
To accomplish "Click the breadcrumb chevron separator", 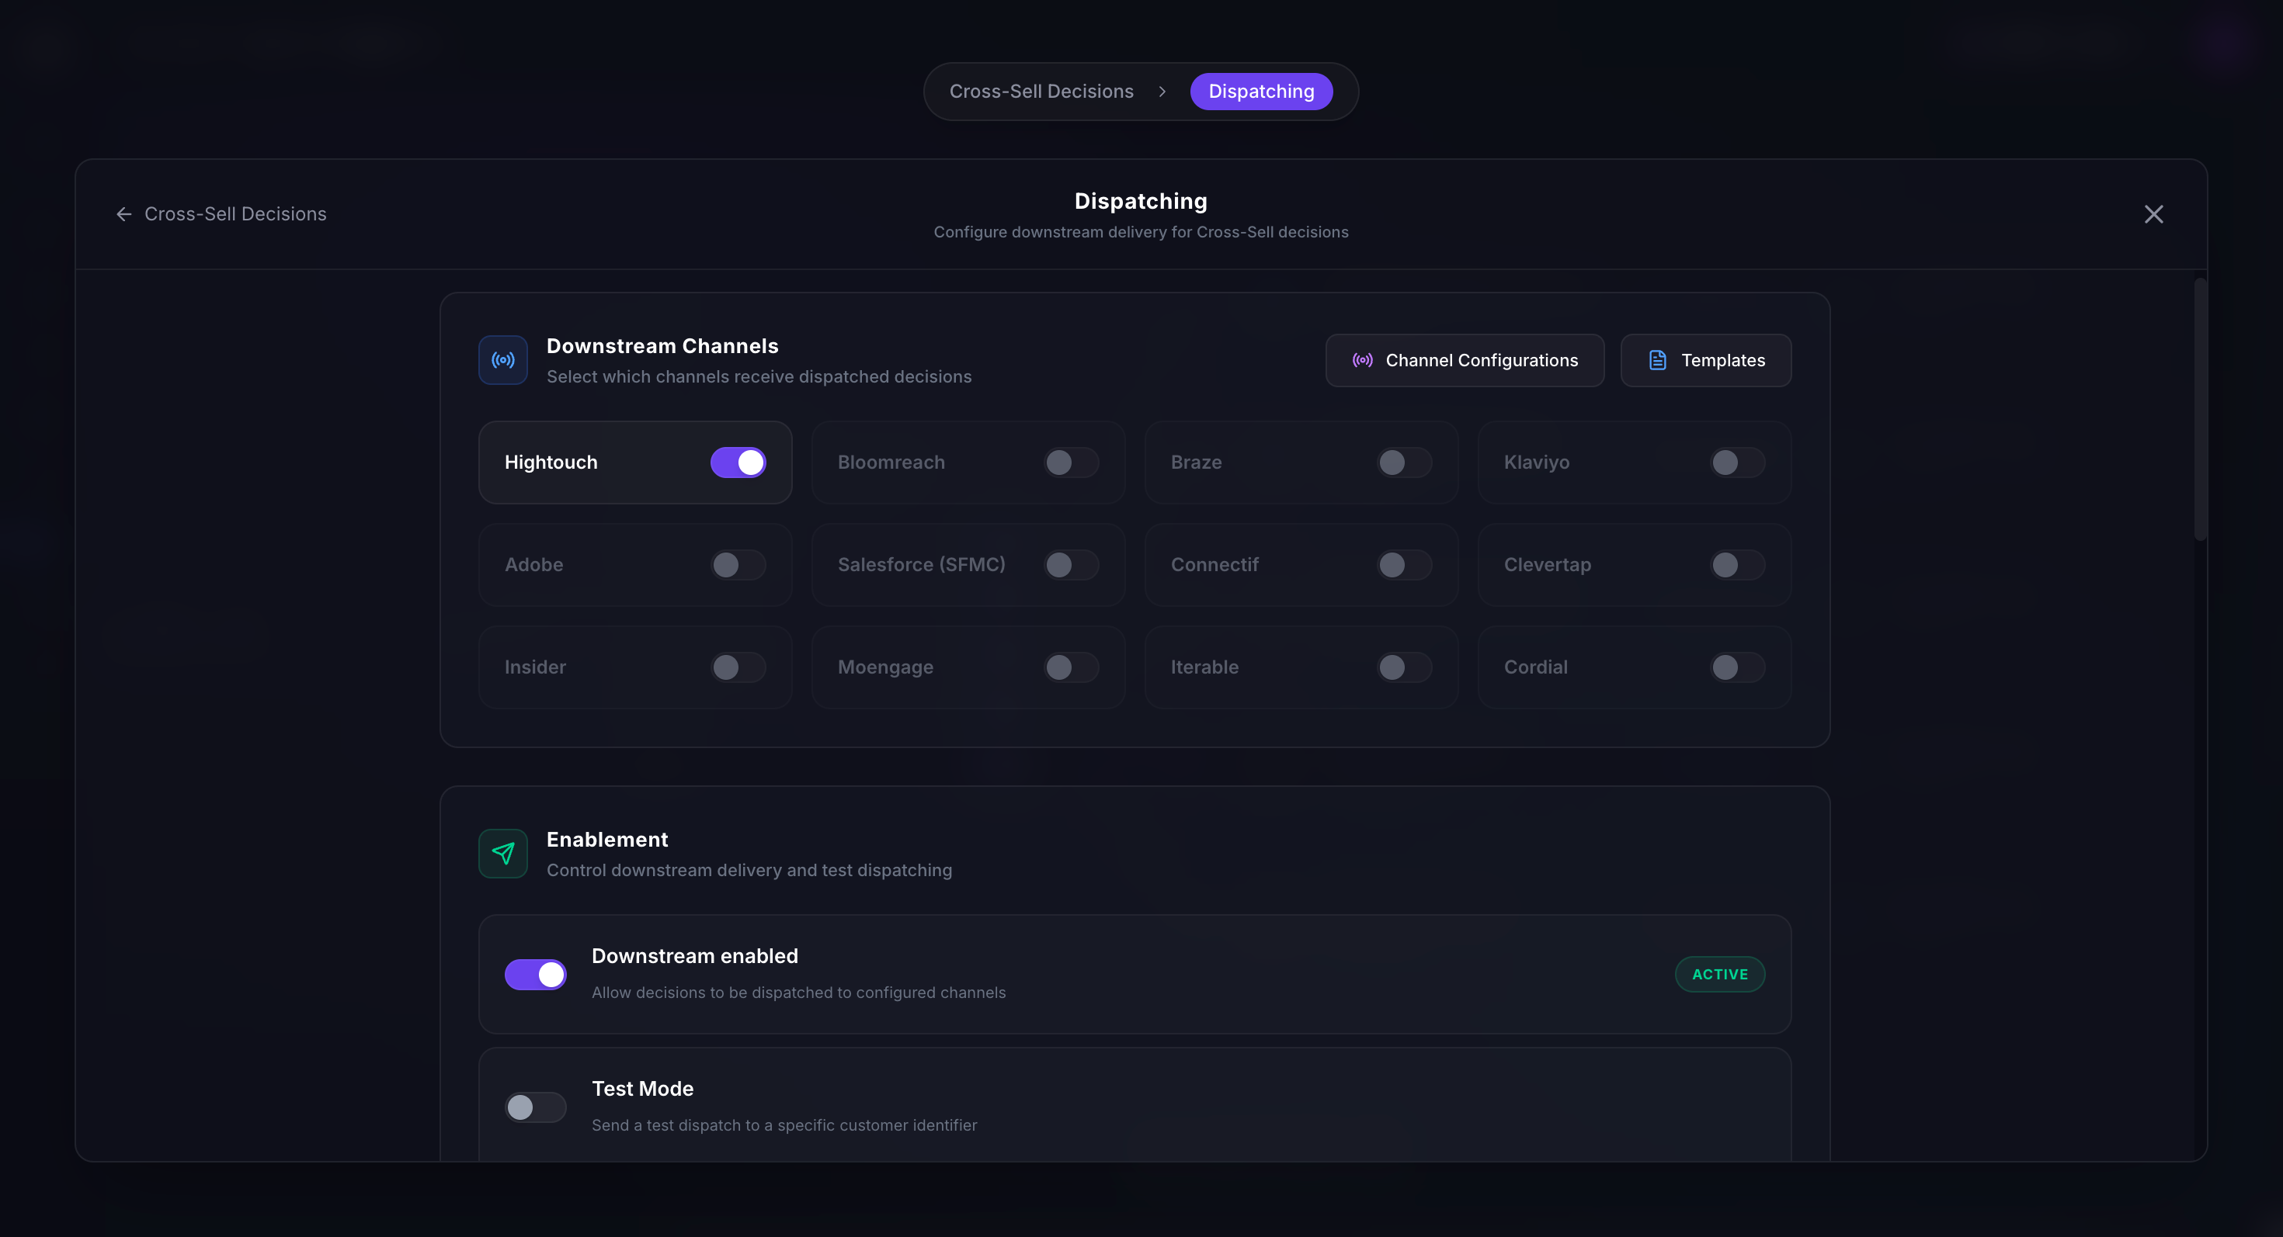I will [1162, 92].
